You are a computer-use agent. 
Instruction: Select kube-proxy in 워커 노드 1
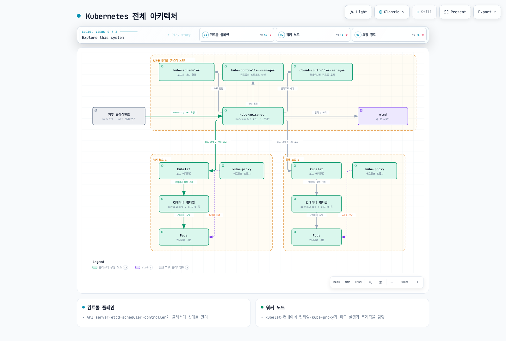click(242, 171)
